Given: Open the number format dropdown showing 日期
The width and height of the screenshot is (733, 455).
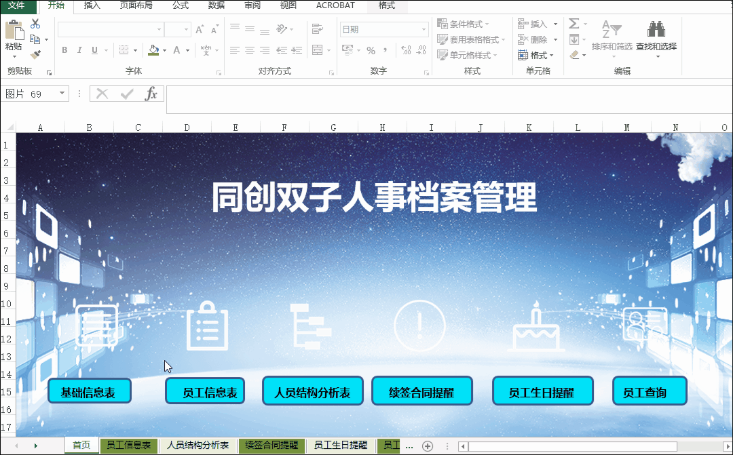Looking at the screenshot, I should (424, 30).
